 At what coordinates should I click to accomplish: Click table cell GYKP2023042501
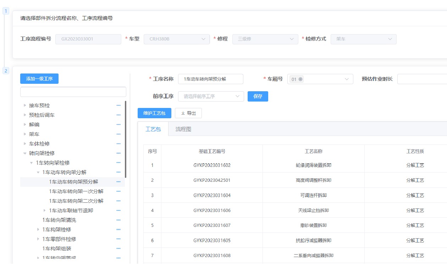click(x=212, y=180)
